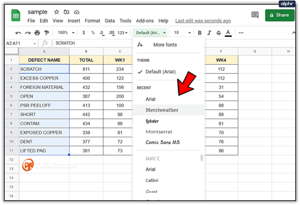Click the More fonts option
300x205 pixels.
tap(165, 45)
